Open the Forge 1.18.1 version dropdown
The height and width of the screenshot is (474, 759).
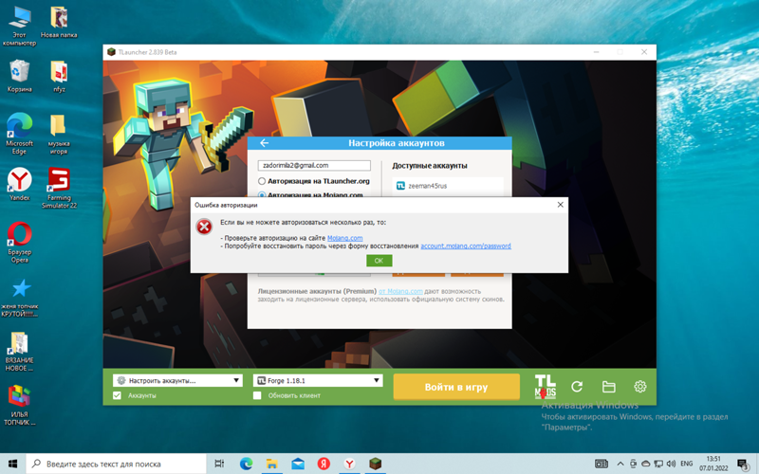318,380
